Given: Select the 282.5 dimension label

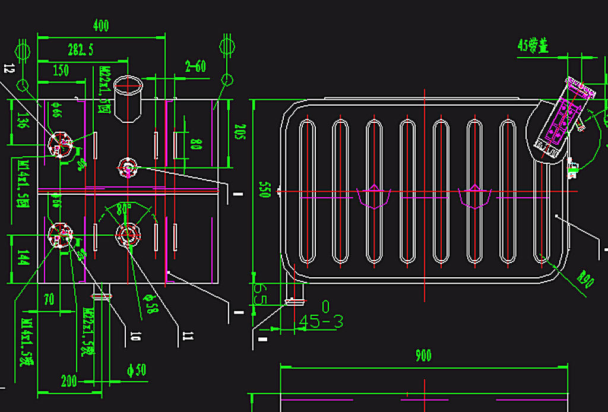Looking at the screenshot, I should [x=81, y=50].
